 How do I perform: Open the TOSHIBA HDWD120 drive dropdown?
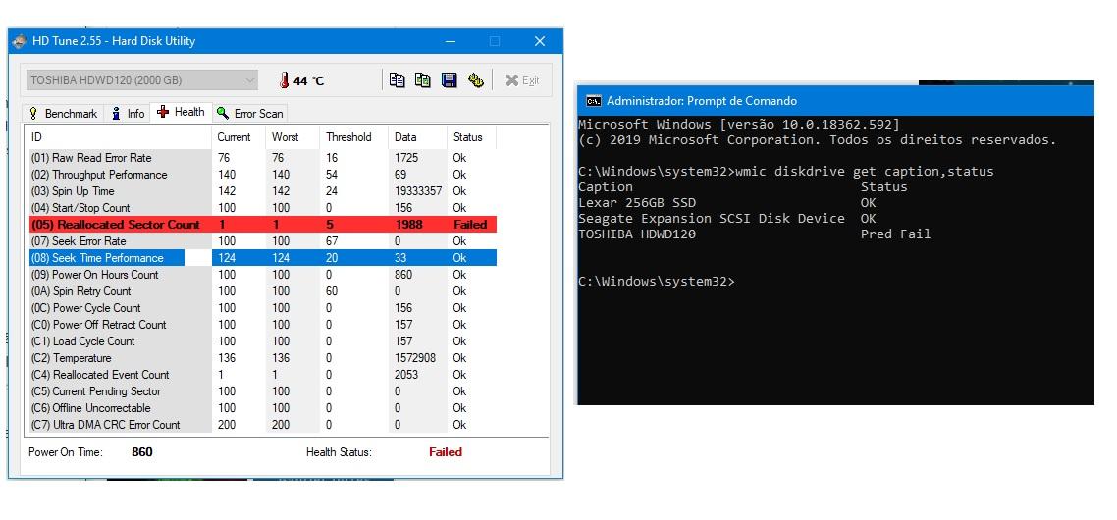[141, 80]
